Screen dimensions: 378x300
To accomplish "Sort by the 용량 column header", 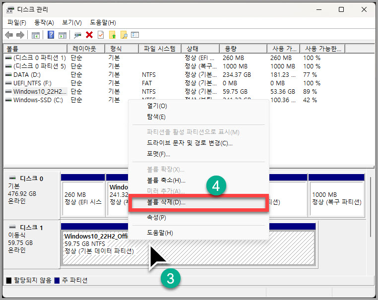I will (x=244, y=49).
